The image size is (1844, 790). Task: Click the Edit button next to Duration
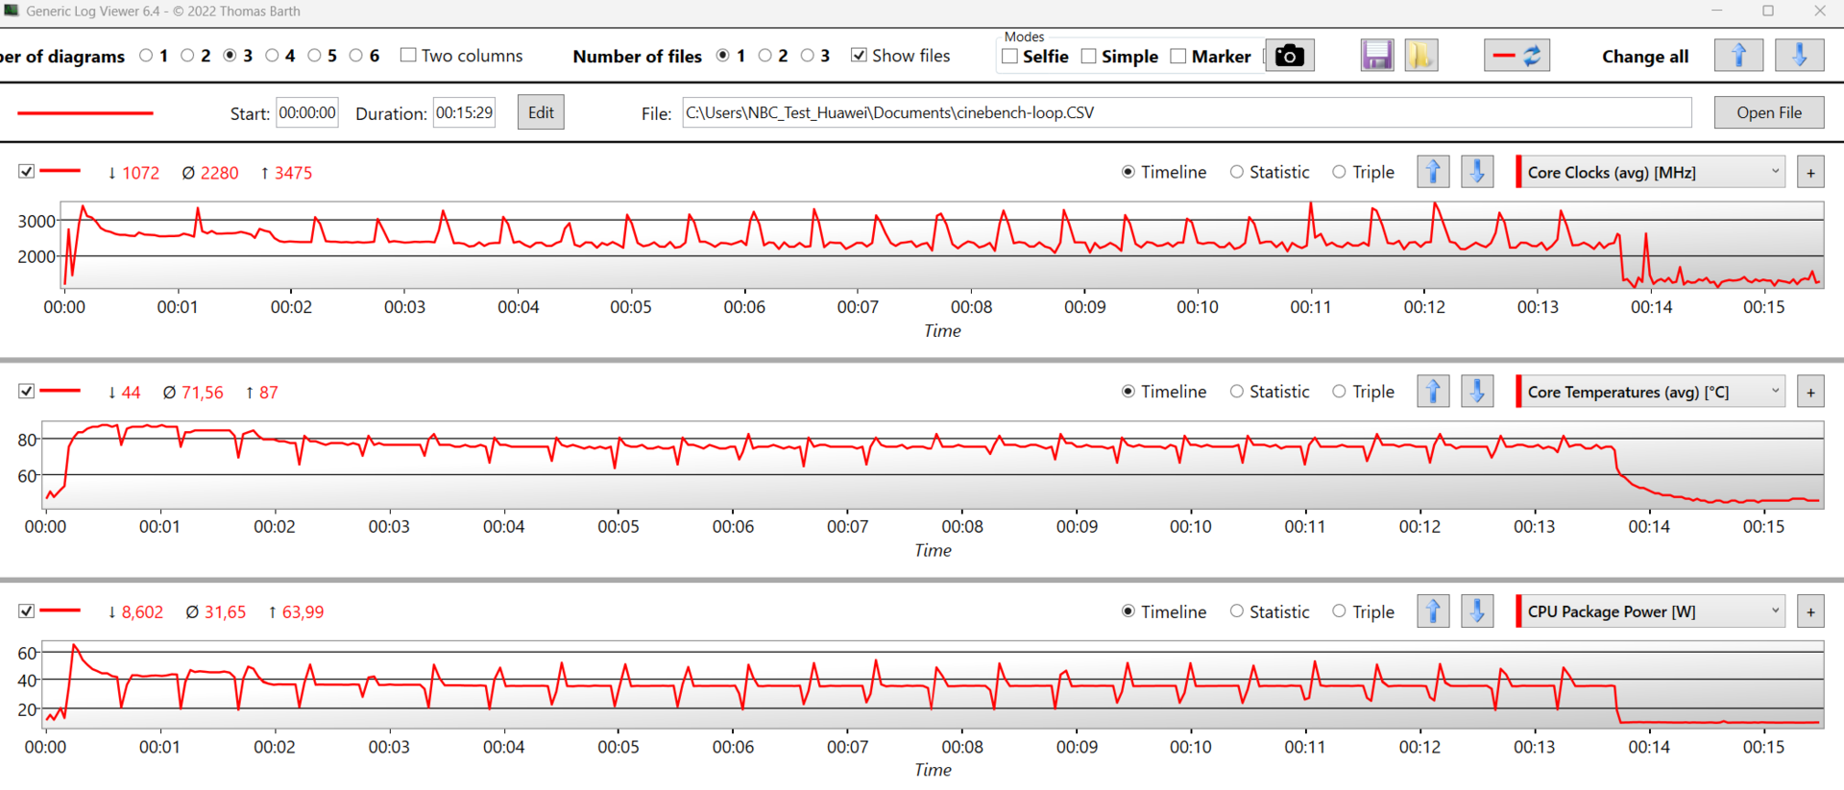pos(541,113)
